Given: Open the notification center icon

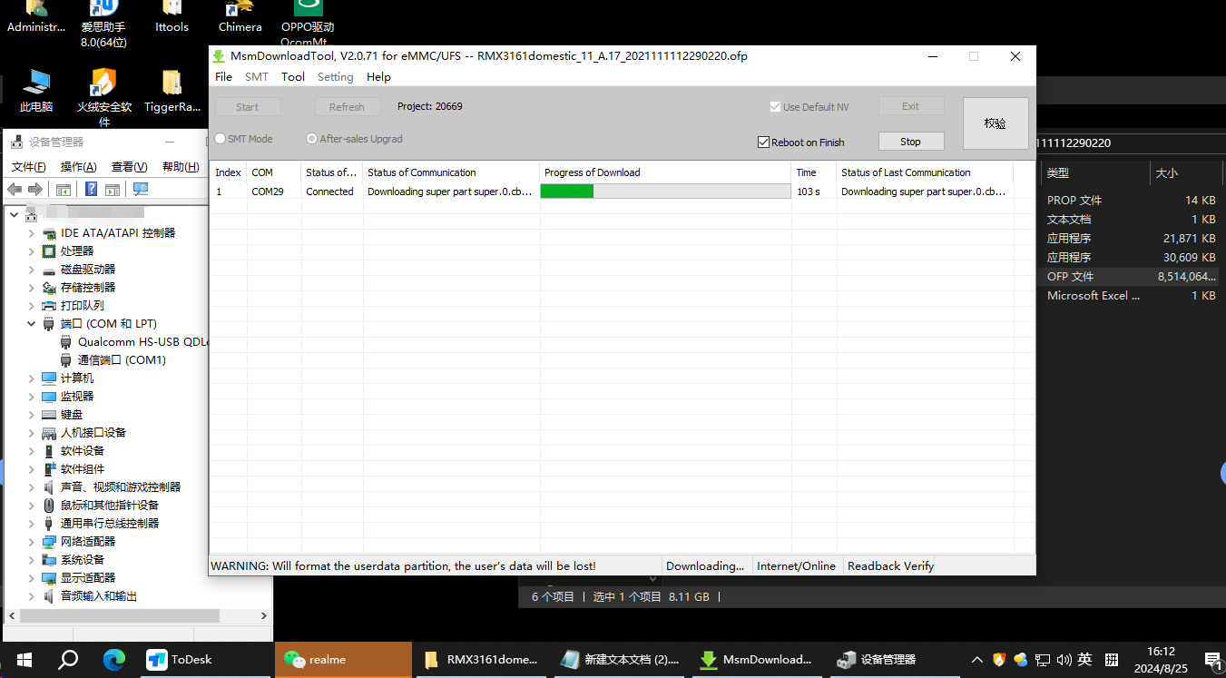Looking at the screenshot, I should pyautogui.click(x=1212, y=660).
